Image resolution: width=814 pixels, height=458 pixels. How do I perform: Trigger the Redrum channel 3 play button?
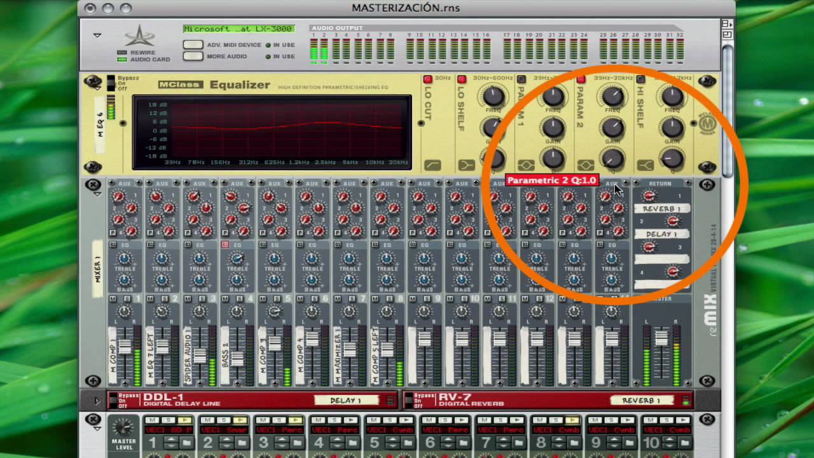click(x=296, y=420)
